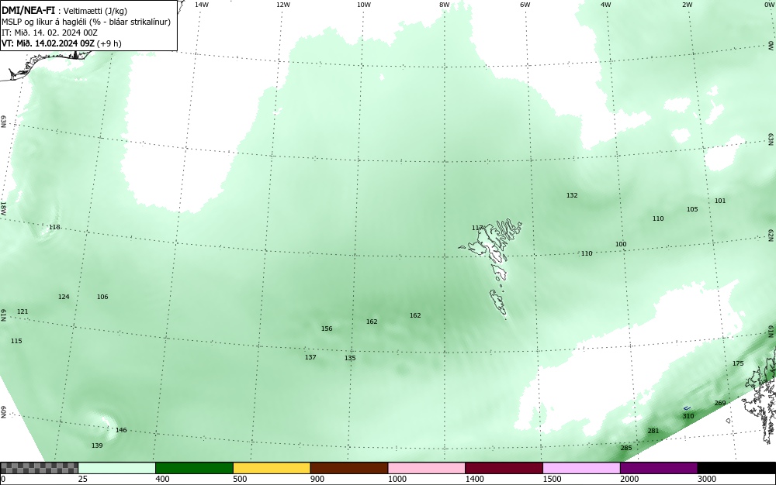Click the dark green 400–500 legend swatch

pos(194,468)
